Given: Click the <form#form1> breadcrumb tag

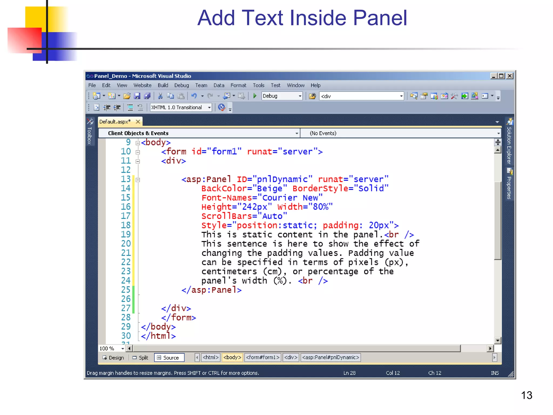Looking at the screenshot, I should click(262, 357).
